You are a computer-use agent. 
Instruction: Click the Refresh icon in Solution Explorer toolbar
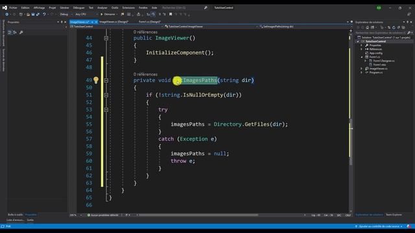(x=394, y=27)
